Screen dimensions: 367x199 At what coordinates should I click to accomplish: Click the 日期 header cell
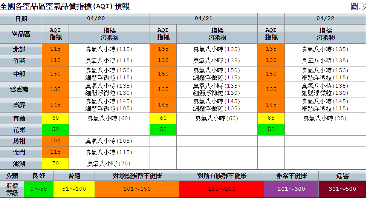[x=21, y=19]
